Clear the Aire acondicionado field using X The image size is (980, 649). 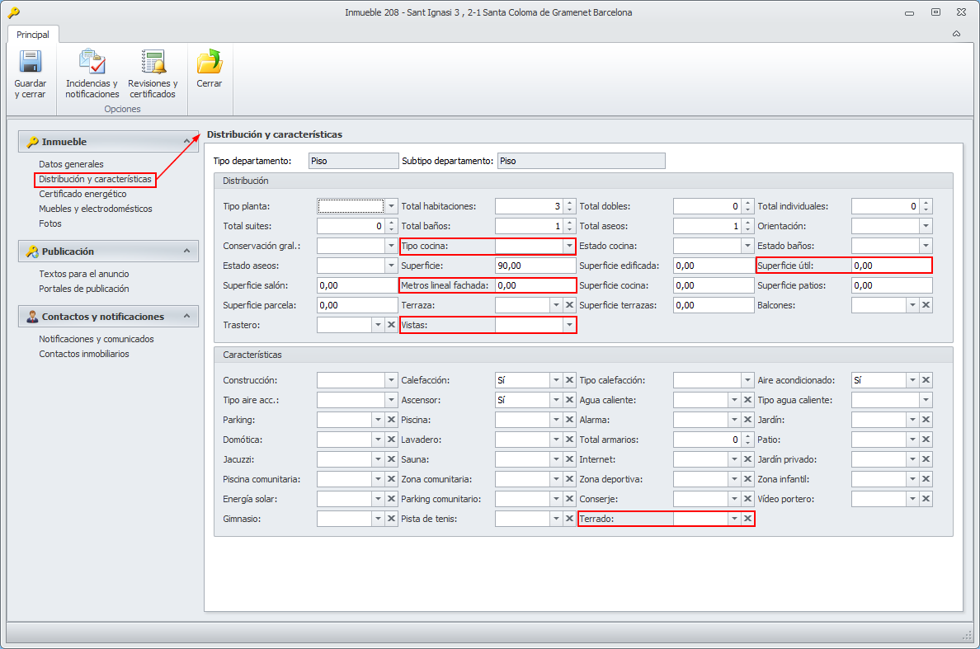click(926, 380)
